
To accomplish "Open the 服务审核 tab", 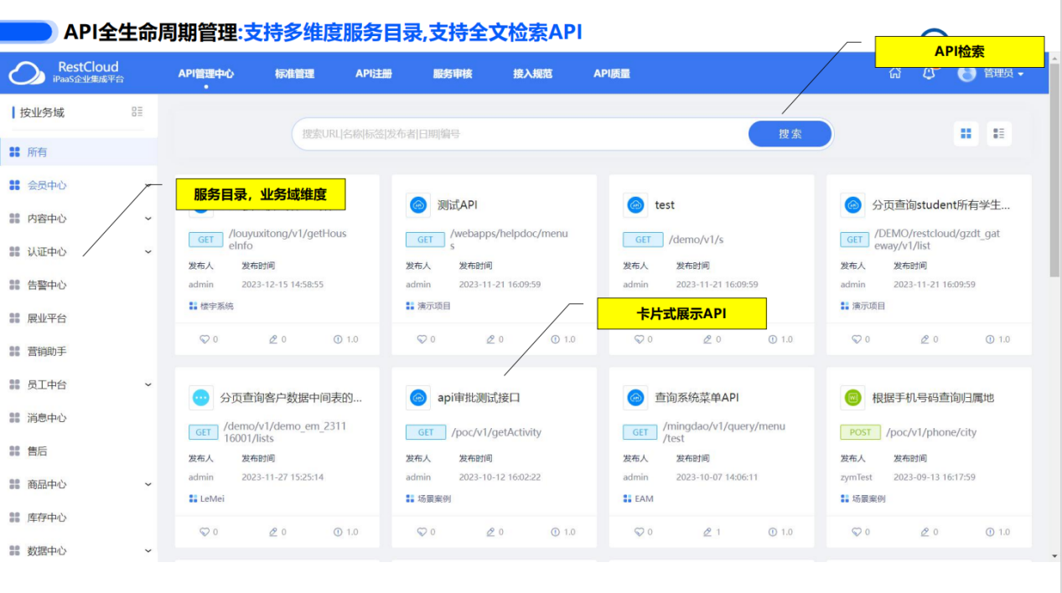I will pyautogui.click(x=453, y=74).
